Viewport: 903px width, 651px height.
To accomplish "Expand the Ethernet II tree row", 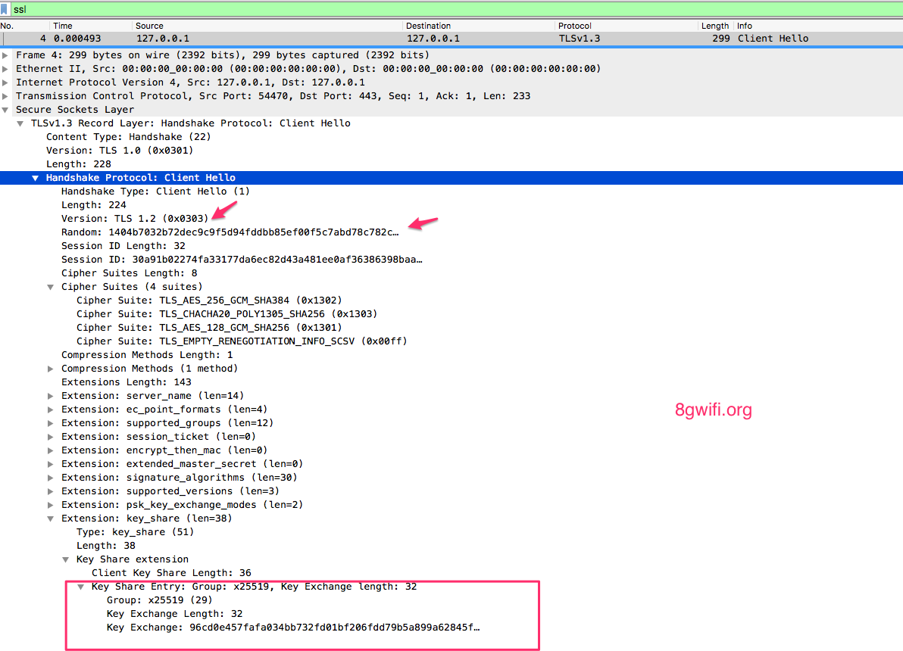I will [x=5, y=69].
